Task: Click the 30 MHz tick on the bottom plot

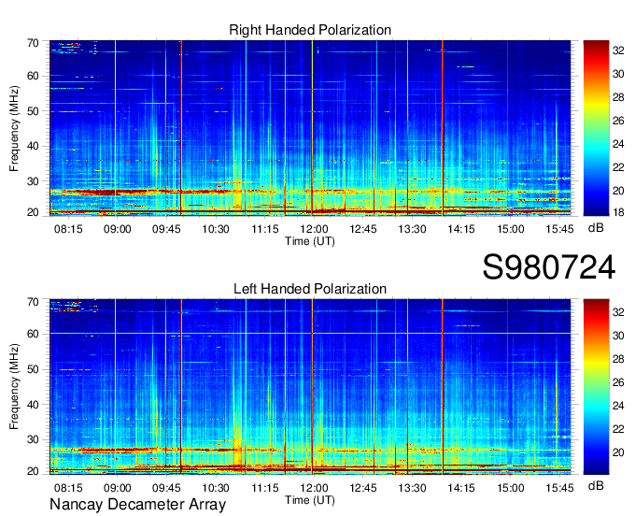Action: (33, 439)
